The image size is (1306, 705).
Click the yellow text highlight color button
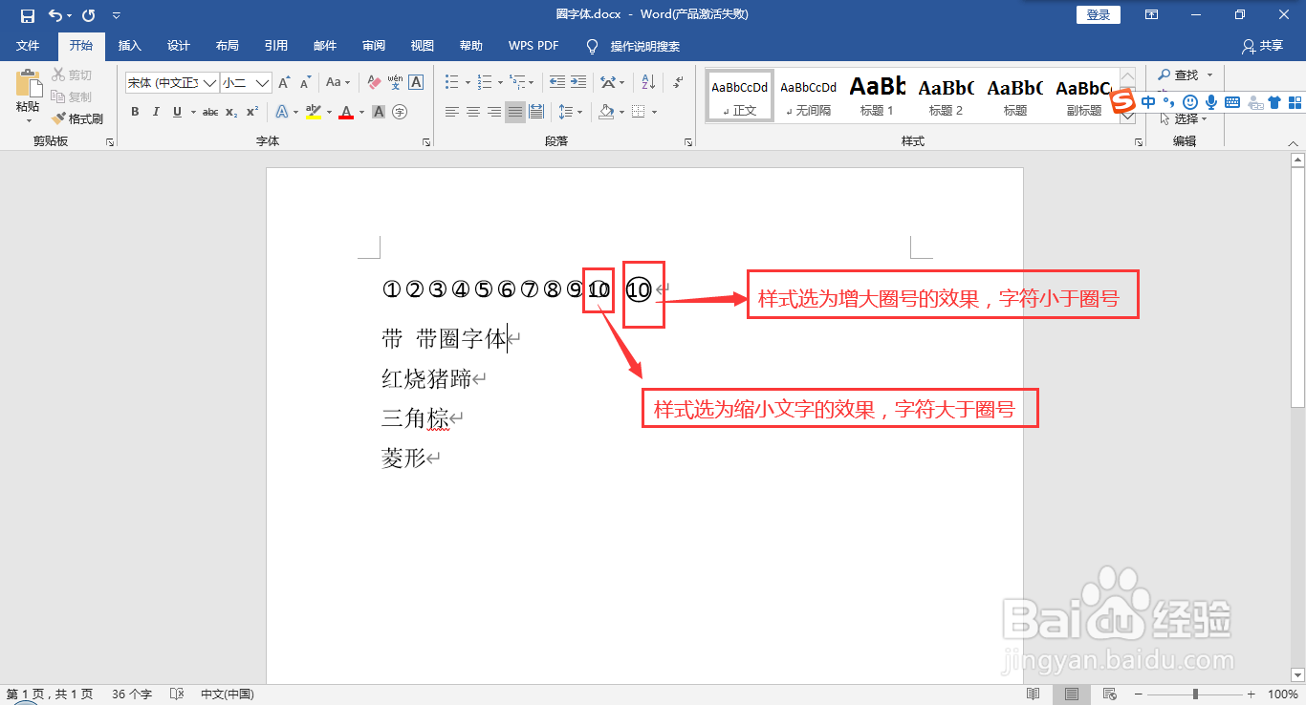[x=313, y=112]
